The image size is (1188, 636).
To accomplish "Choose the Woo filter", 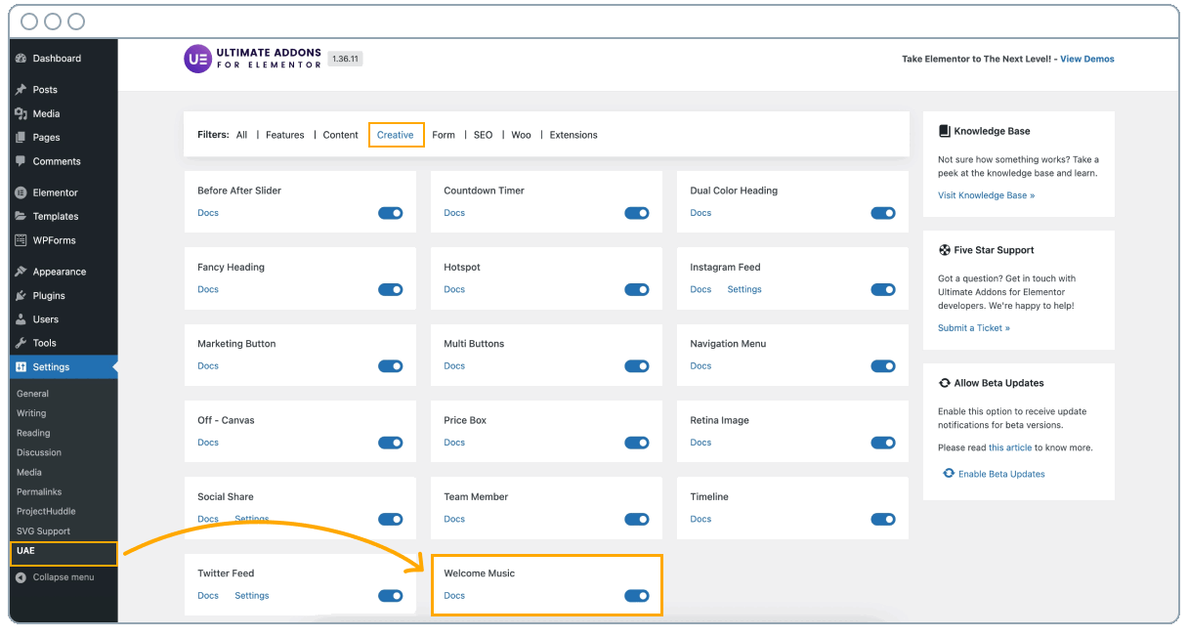I will click(522, 135).
